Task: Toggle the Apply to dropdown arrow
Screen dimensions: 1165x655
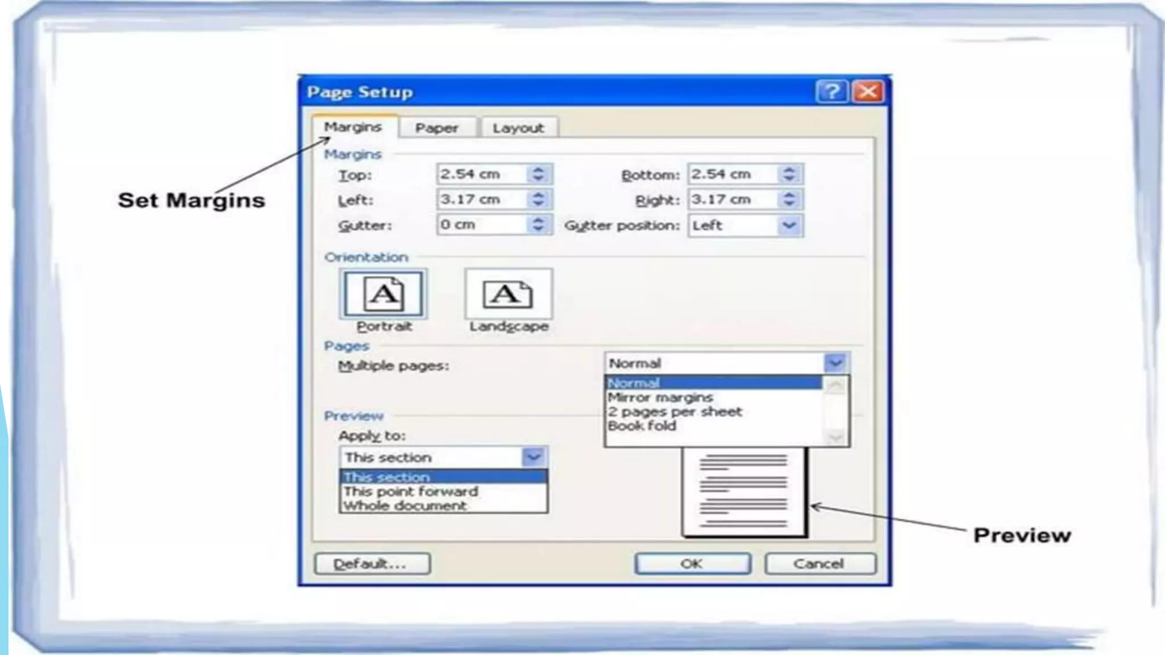Action: coord(534,457)
